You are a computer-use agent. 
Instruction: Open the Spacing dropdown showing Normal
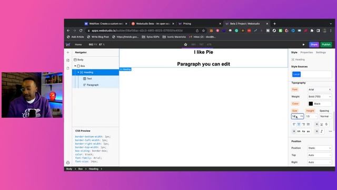(325, 116)
